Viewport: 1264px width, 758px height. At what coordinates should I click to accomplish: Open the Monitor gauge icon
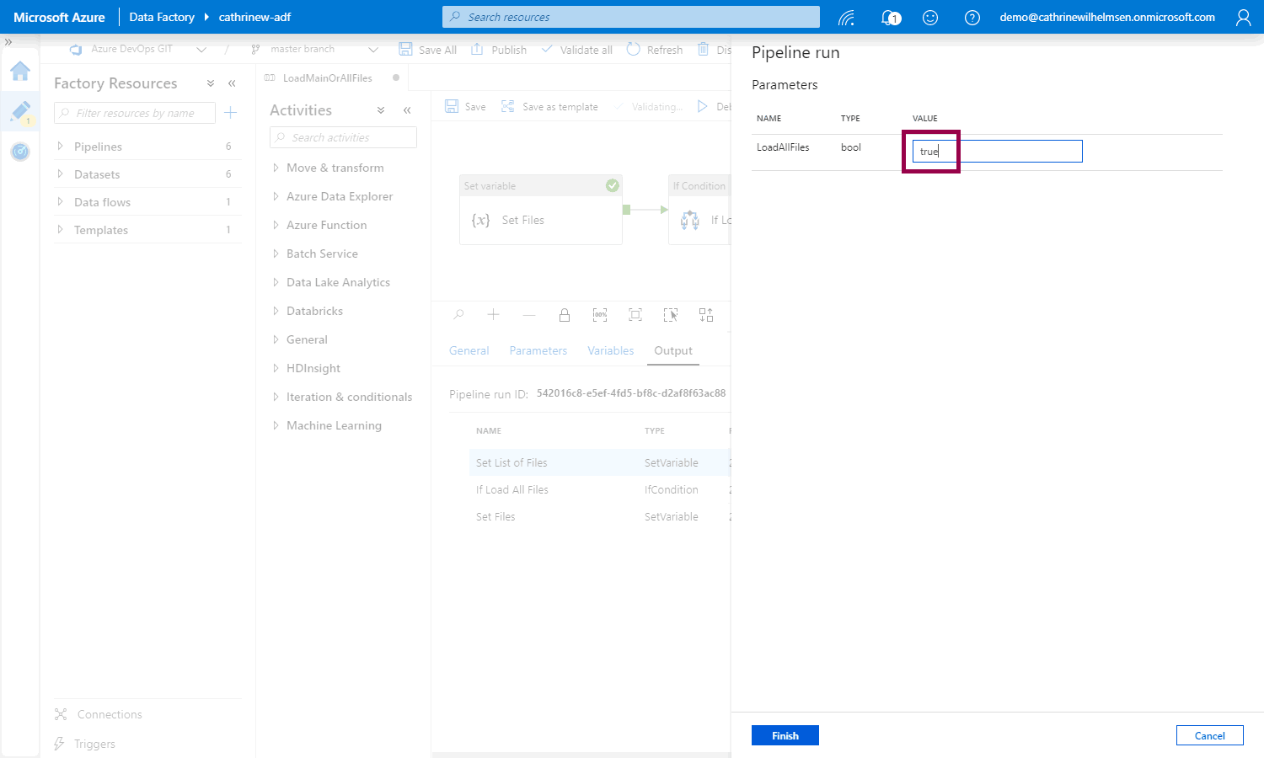20,152
